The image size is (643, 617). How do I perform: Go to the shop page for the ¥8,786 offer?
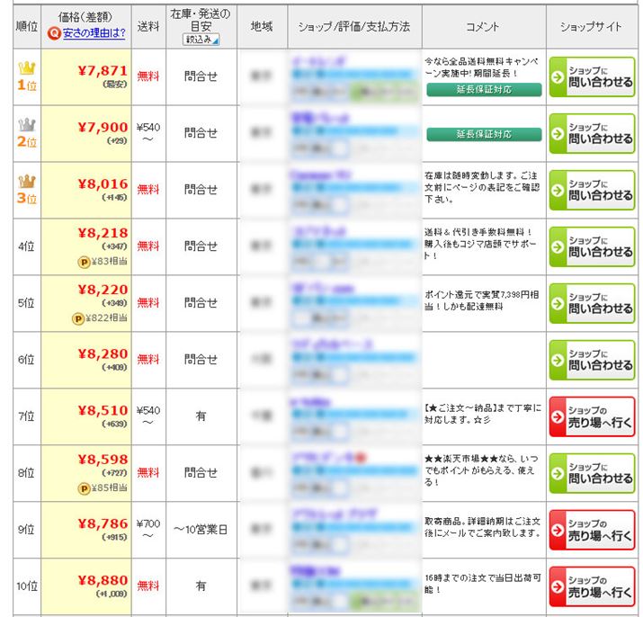[x=592, y=530]
